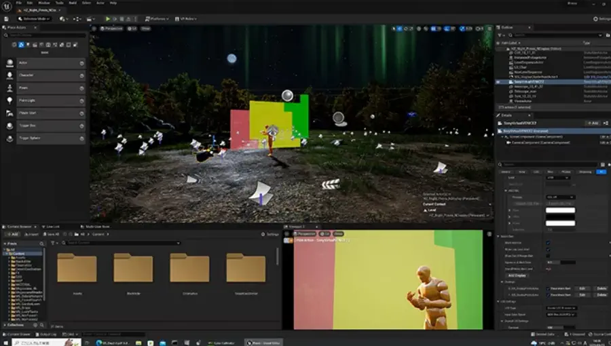Open the Platforms dropdown

(157, 19)
